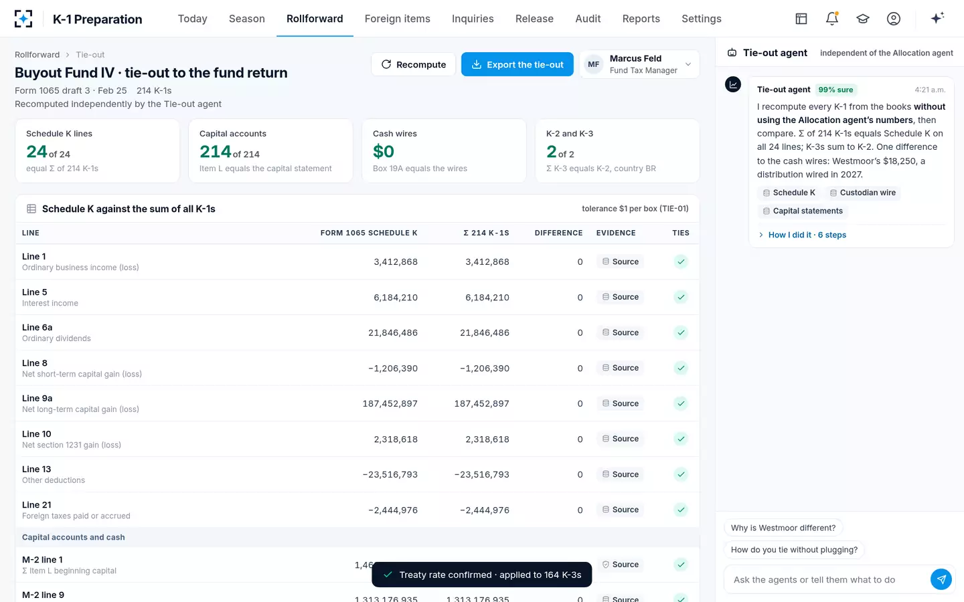Ask how you tie without plugging

point(794,550)
